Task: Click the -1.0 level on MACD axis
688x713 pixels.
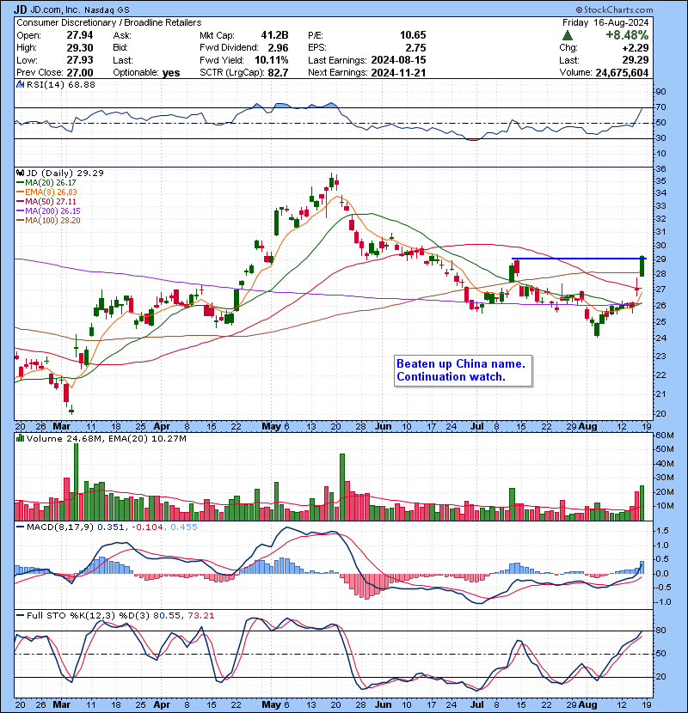Action: (x=662, y=602)
